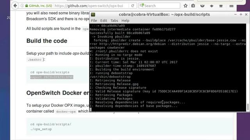
Task: Open the bookmarks list icon
Action: point(193,6)
